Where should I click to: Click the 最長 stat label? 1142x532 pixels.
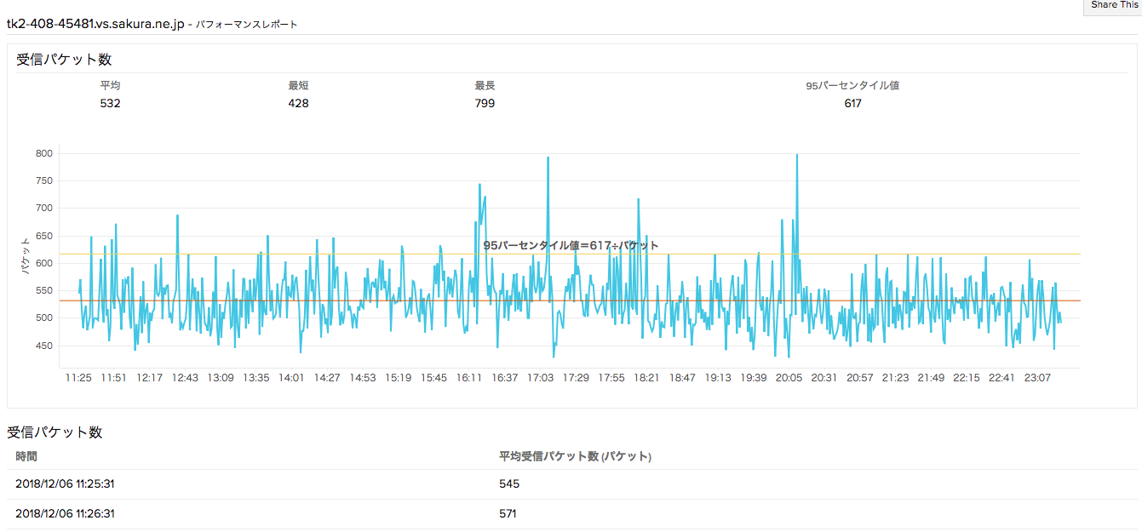485,86
